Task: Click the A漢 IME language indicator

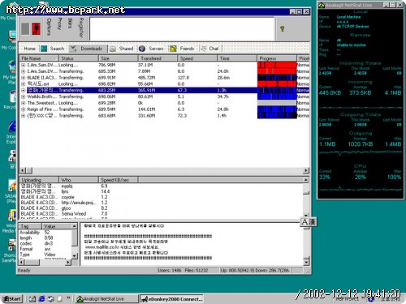Action: tap(309, 222)
